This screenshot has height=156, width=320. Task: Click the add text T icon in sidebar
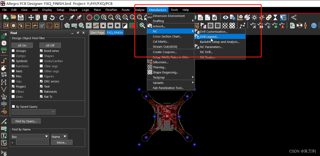(x=4, y=136)
